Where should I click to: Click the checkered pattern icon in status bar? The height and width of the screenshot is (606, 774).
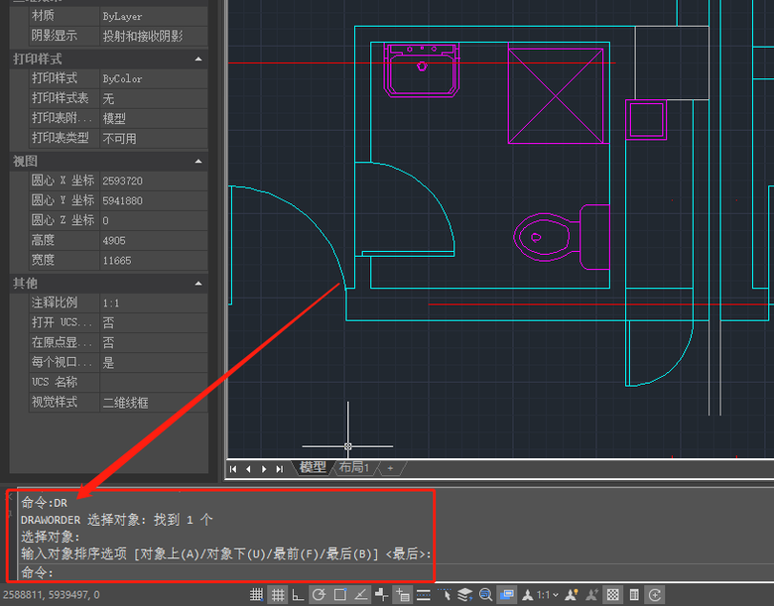(x=613, y=595)
